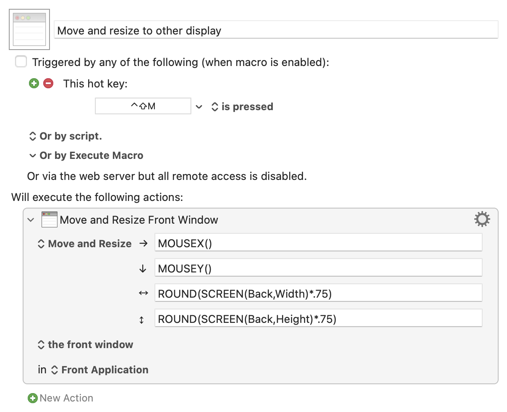Click the width double-arrow icon
The height and width of the screenshot is (412, 507).
(x=144, y=293)
